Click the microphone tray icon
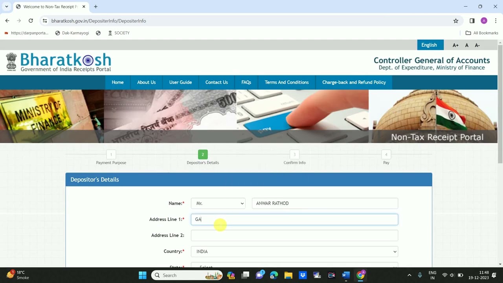This screenshot has height=283, width=503. (x=420, y=275)
